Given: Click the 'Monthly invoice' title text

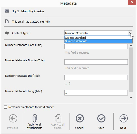Looking at the screenshot, I should 33,11.
